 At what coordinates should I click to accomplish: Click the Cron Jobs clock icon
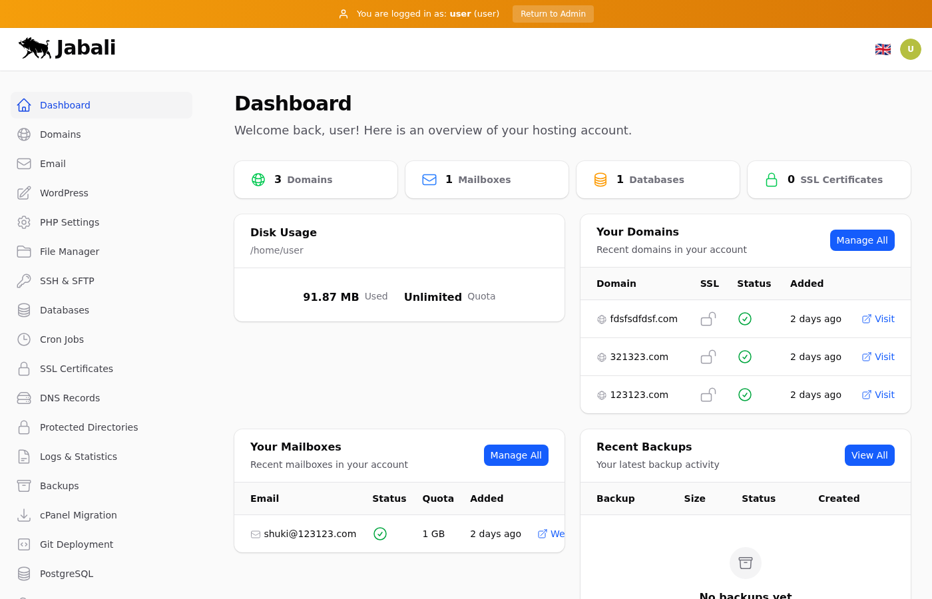coord(24,339)
